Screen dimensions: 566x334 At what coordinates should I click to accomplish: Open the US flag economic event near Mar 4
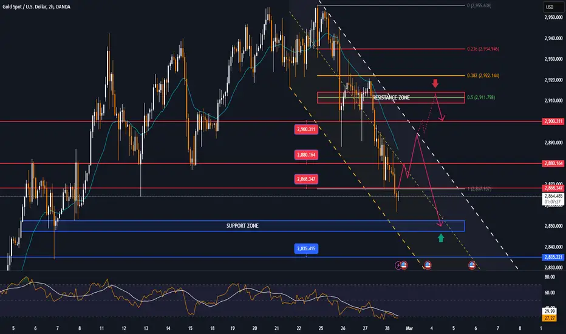click(x=428, y=265)
